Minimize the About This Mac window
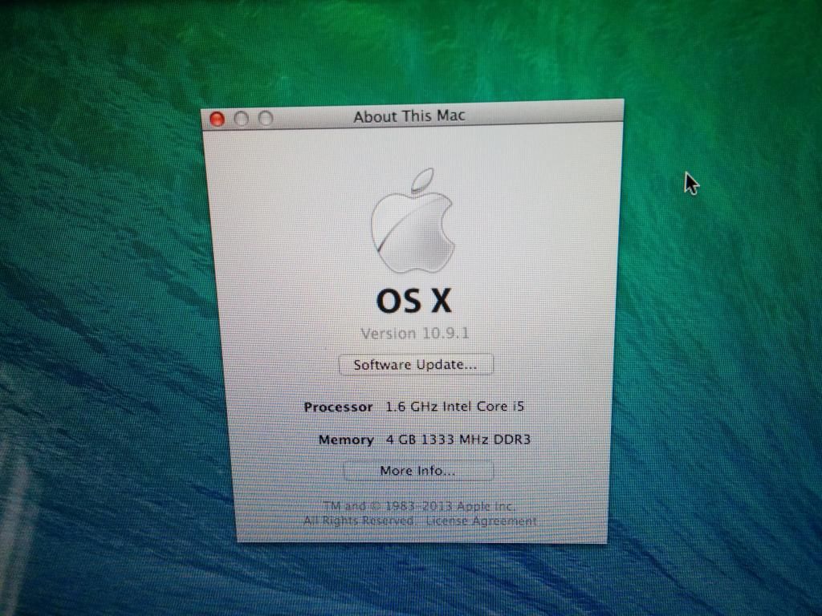 pos(241,119)
